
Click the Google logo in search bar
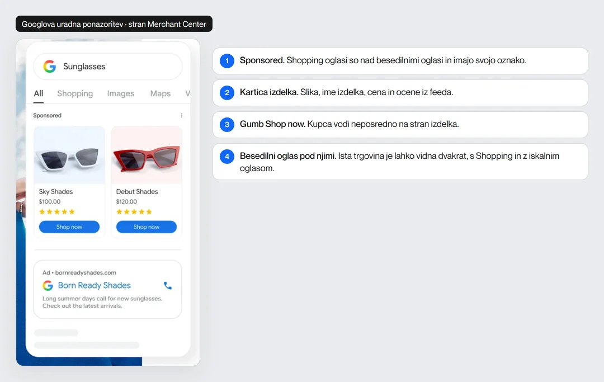pos(50,66)
